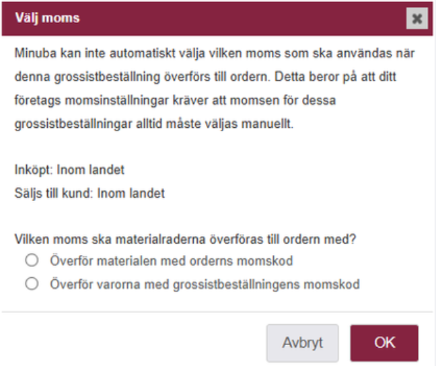Close the Välj moms dialog with X
The image size is (436, 366).
pos(417,18)
